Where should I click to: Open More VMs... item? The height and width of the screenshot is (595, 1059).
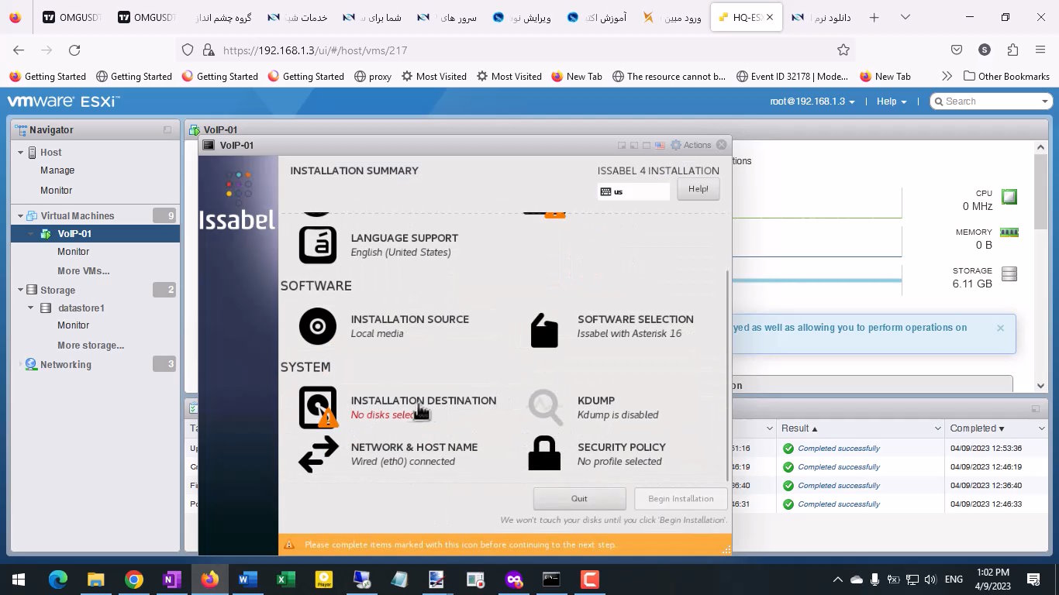pyautogui.click(x=83, y=271)
